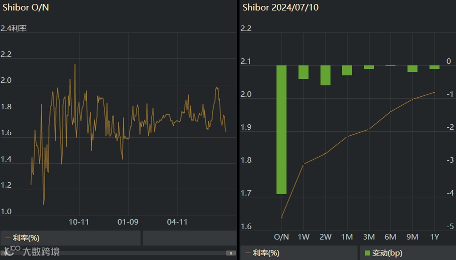The width and height of the screenshot is (456, 260).
Task: Click the 'Shibor O/N' chart title
Action: pos(25,7)
